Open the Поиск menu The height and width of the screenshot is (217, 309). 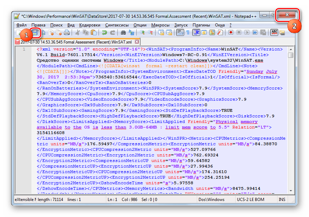pos(56,25)
